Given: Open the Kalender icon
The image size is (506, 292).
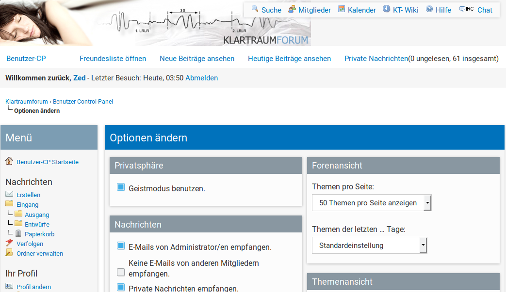Looking at the screenshot, I should point(342,9).
